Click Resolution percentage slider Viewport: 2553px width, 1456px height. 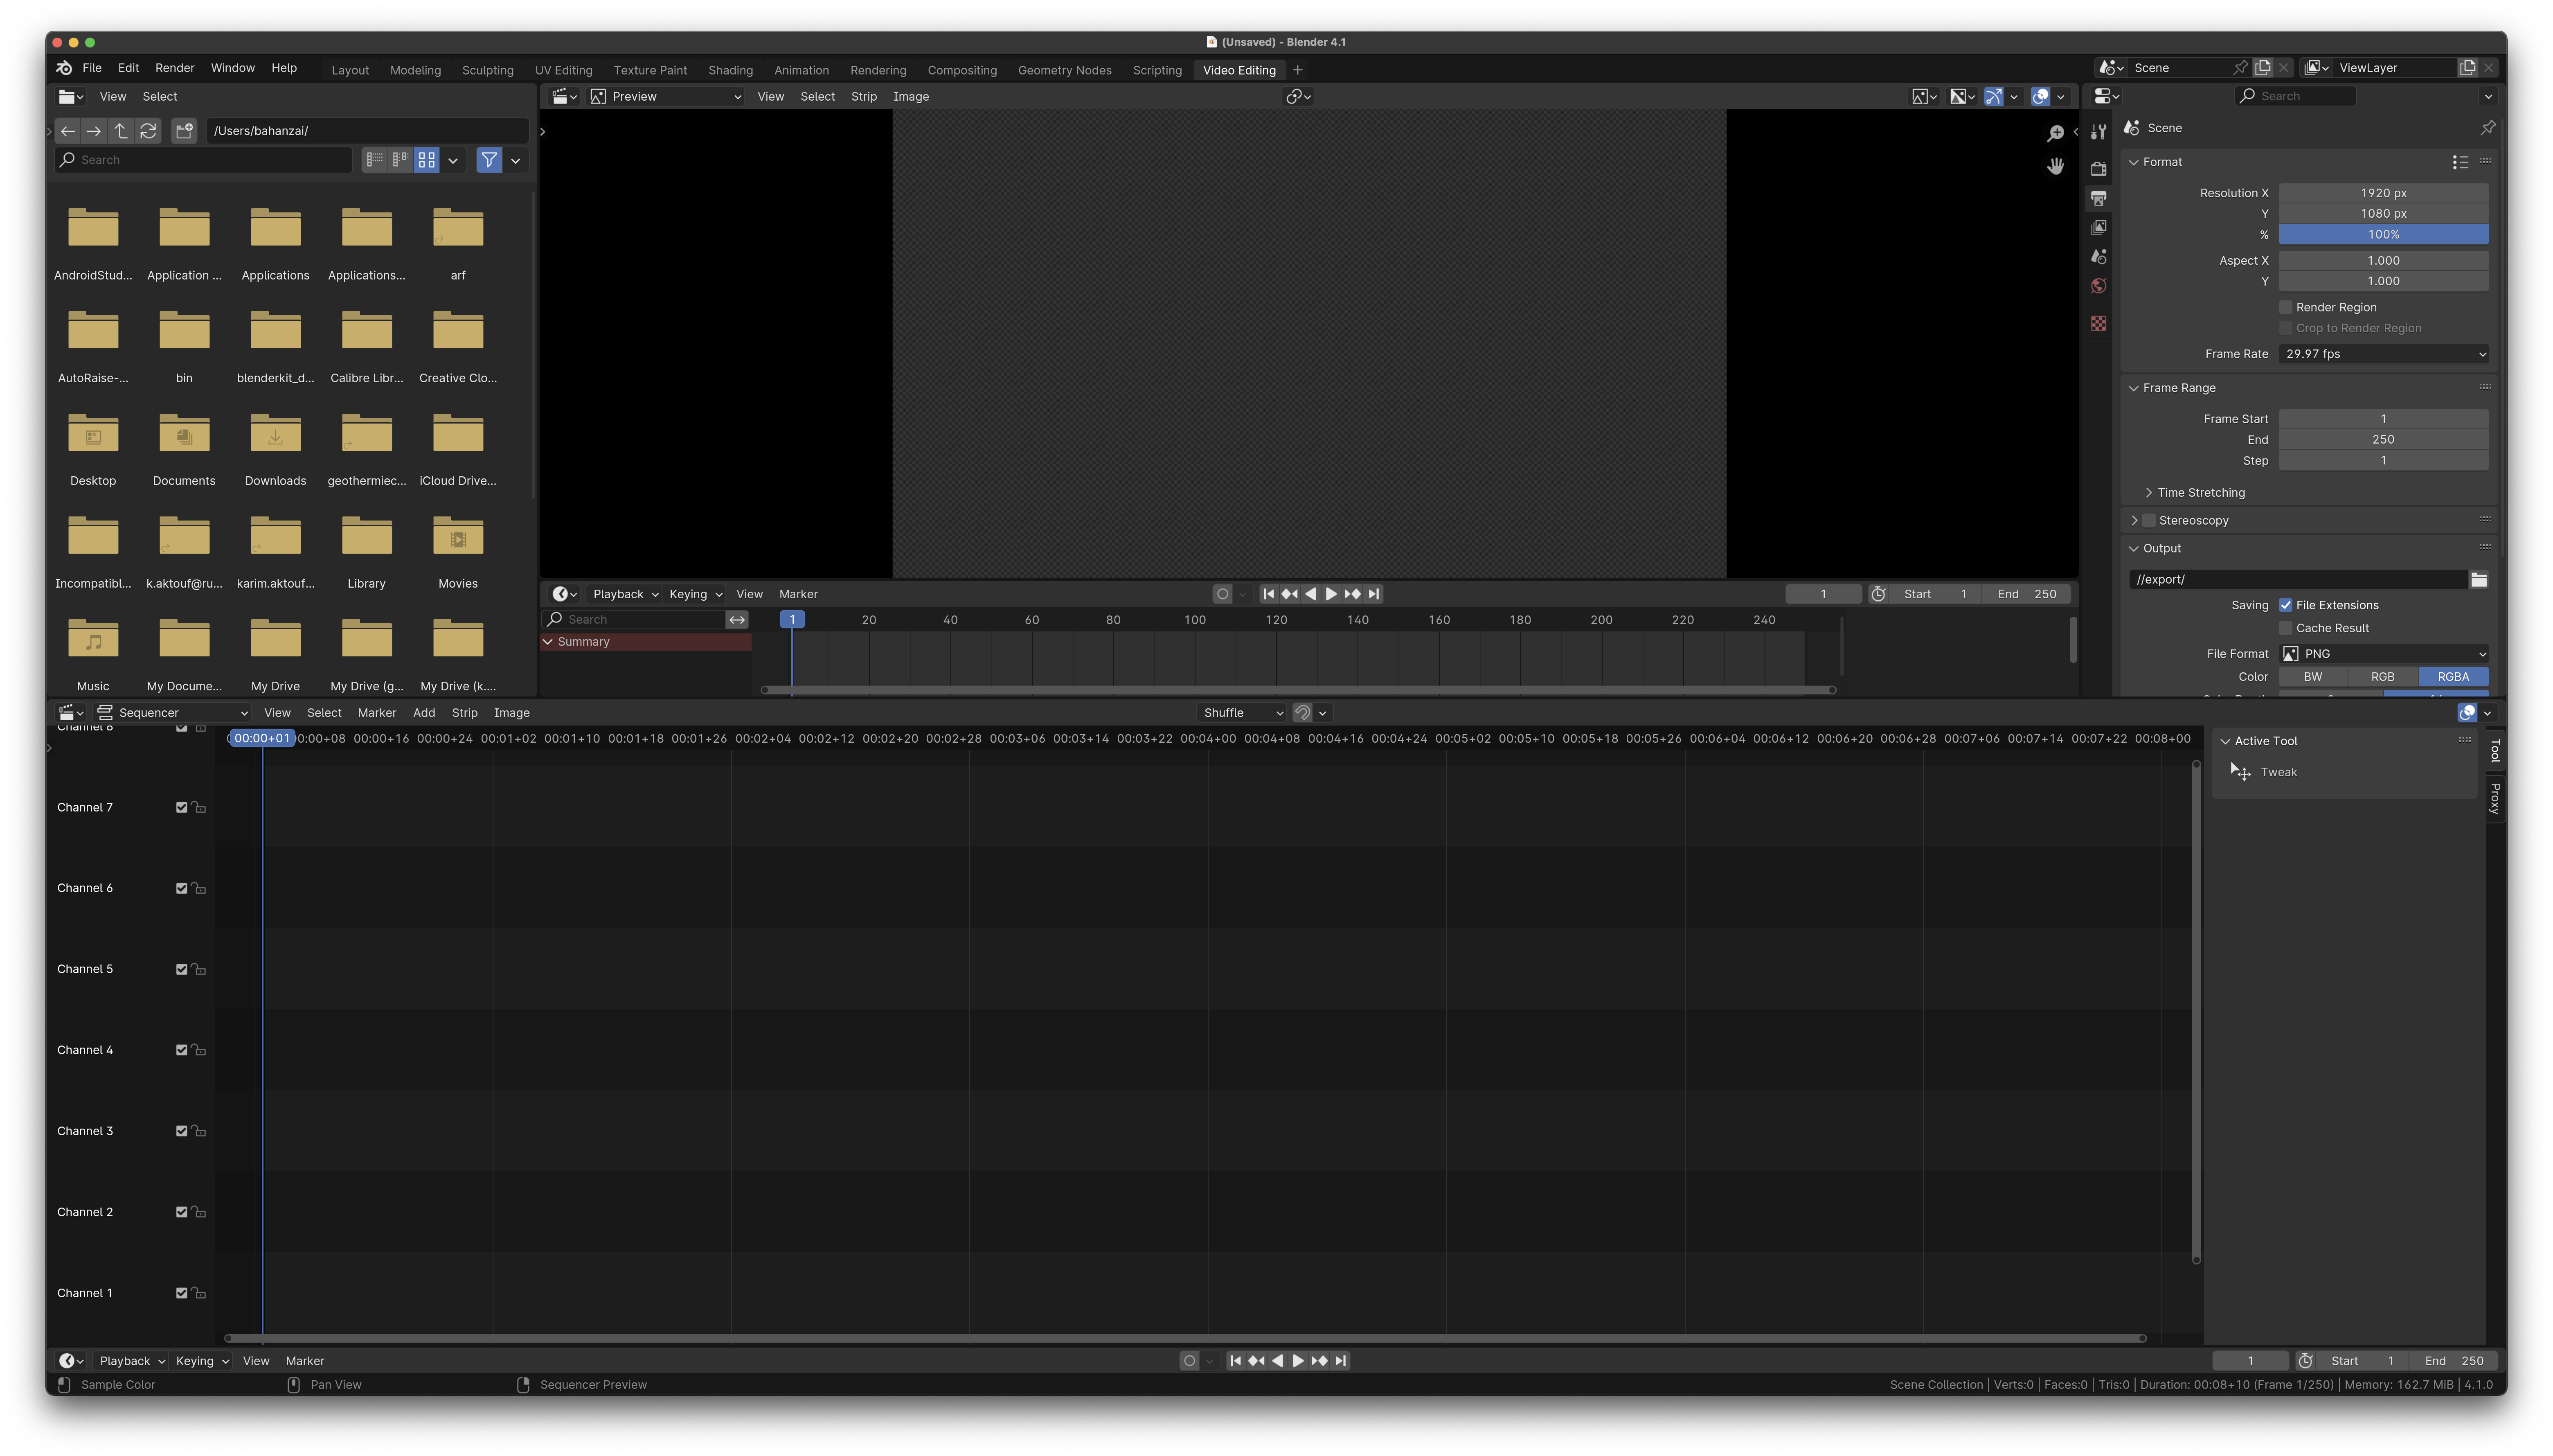pos(2383,235)
